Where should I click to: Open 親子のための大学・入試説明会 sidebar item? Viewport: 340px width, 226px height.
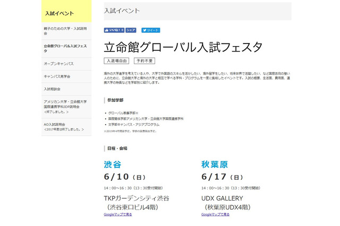click(66, 31)
